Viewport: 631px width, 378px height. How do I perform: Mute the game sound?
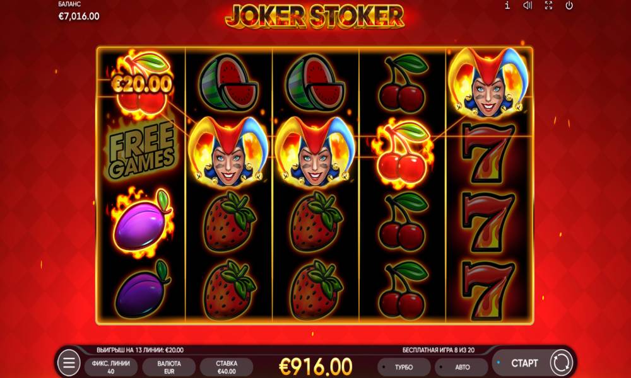(528, 6)
